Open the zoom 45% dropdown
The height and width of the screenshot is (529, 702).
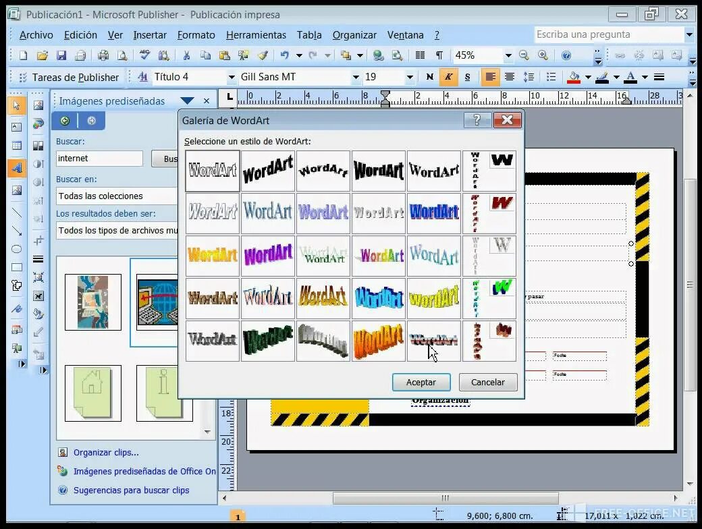point(508,55)
